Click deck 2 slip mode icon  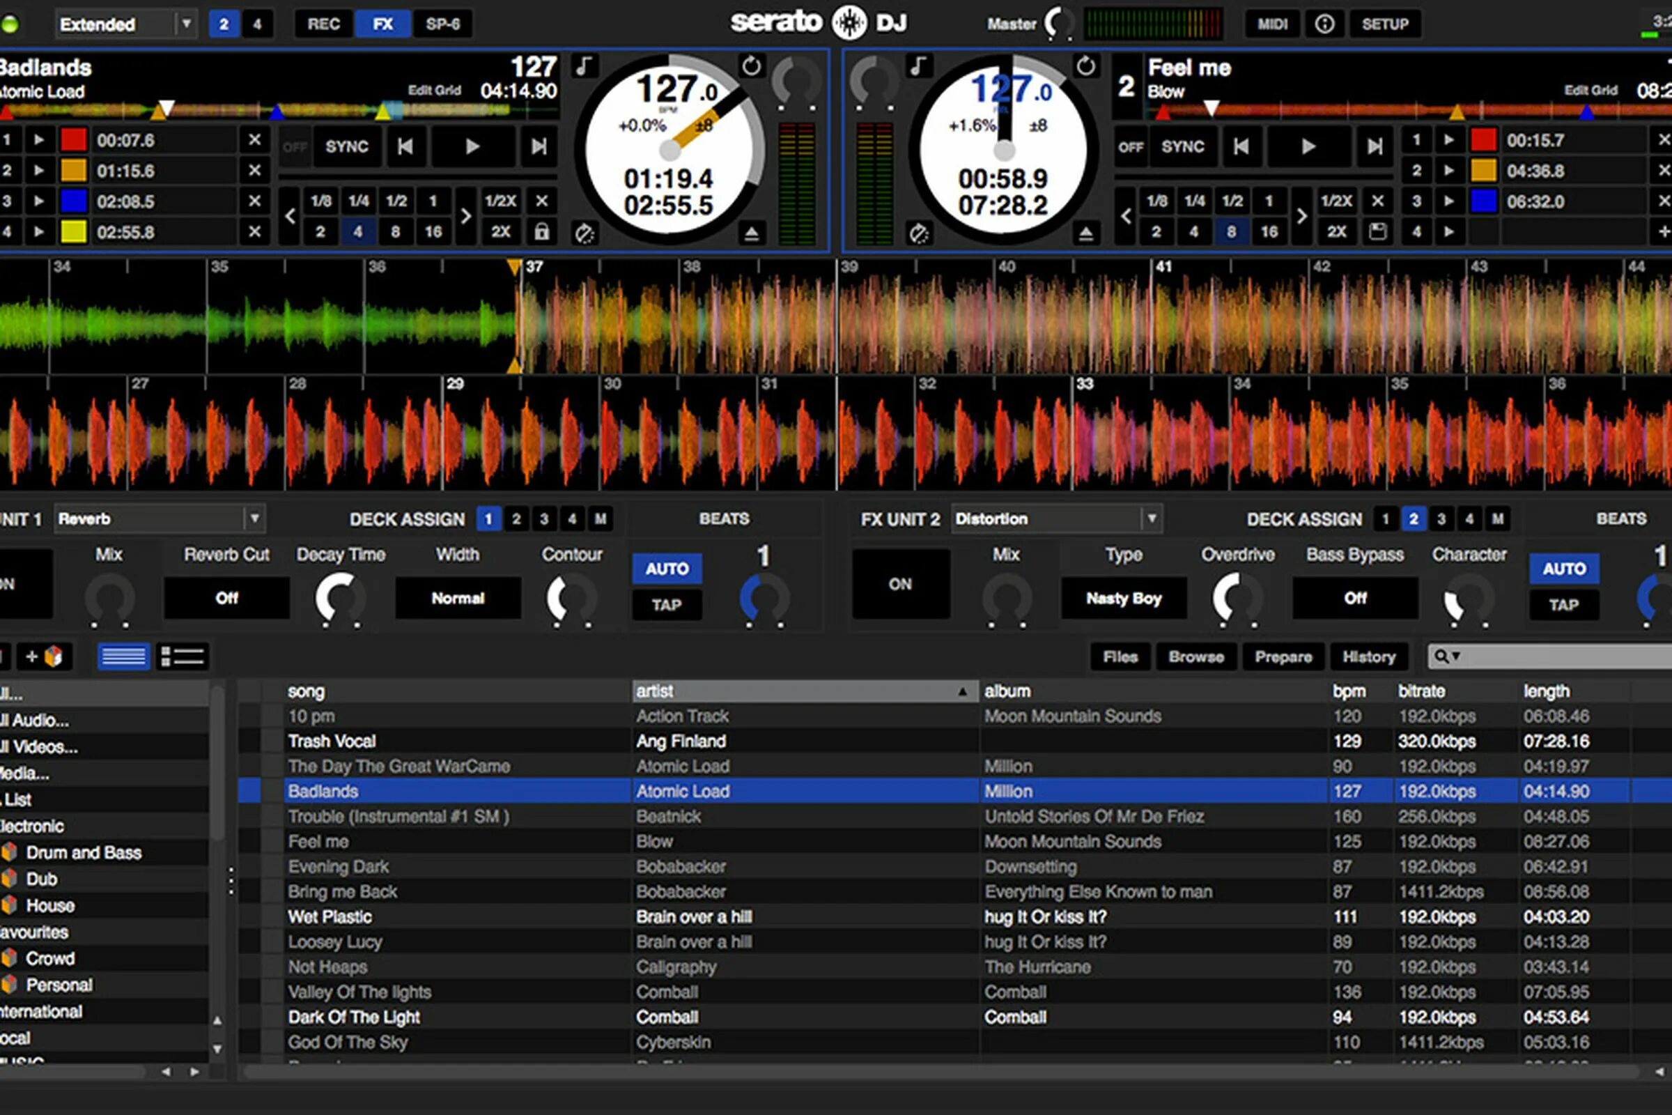[x=918, y=233]
